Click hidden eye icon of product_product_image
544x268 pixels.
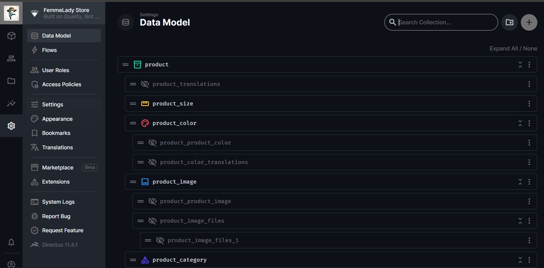[x=153, y=201]
